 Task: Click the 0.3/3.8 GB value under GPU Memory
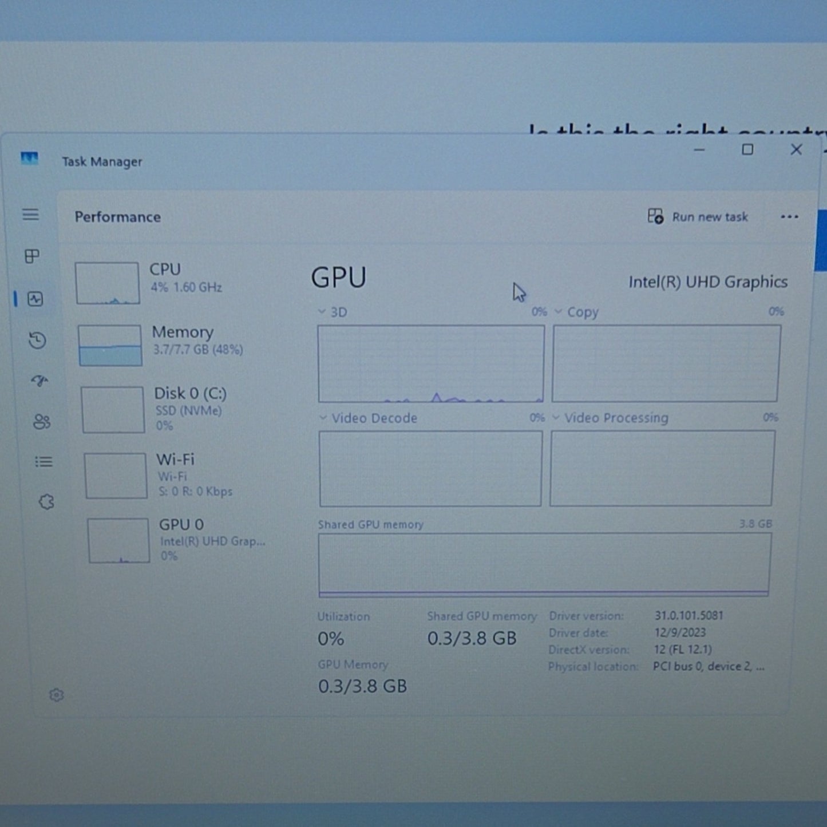(x=362, y=686)
